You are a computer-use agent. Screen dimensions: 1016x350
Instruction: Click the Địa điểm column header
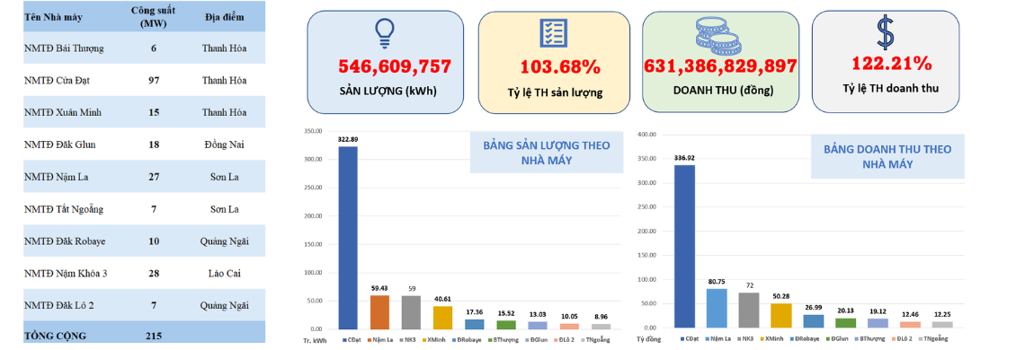coord(224,17)
